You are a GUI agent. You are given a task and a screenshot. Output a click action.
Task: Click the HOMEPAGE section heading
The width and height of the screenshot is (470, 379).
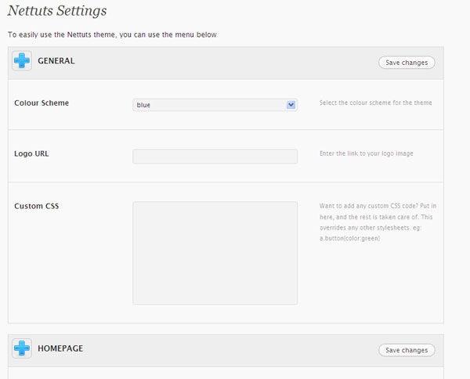tap(60, 348)
